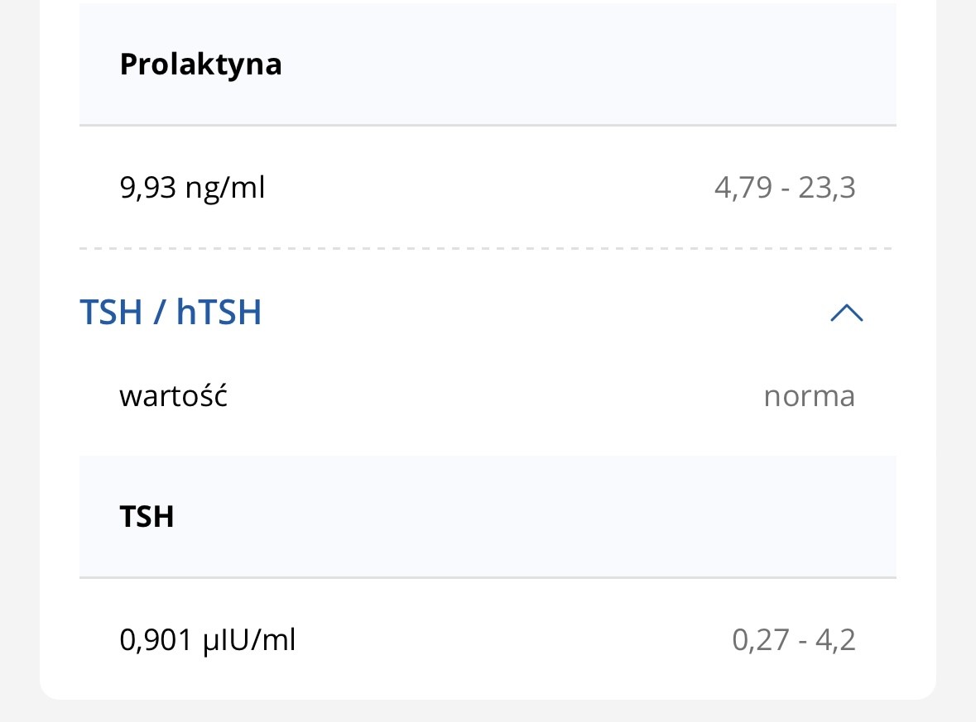Image resolution: width=976 pixels, height=722 pixels.
Task: Tap the dash in the TSH reference range
Action: (801, 640)
